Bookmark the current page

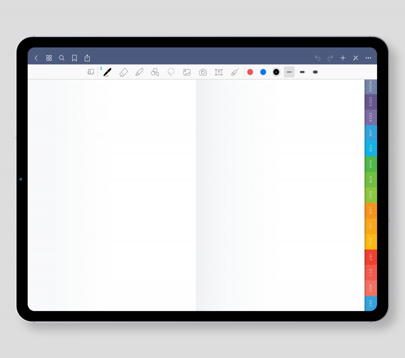click(x=75, y=58)
